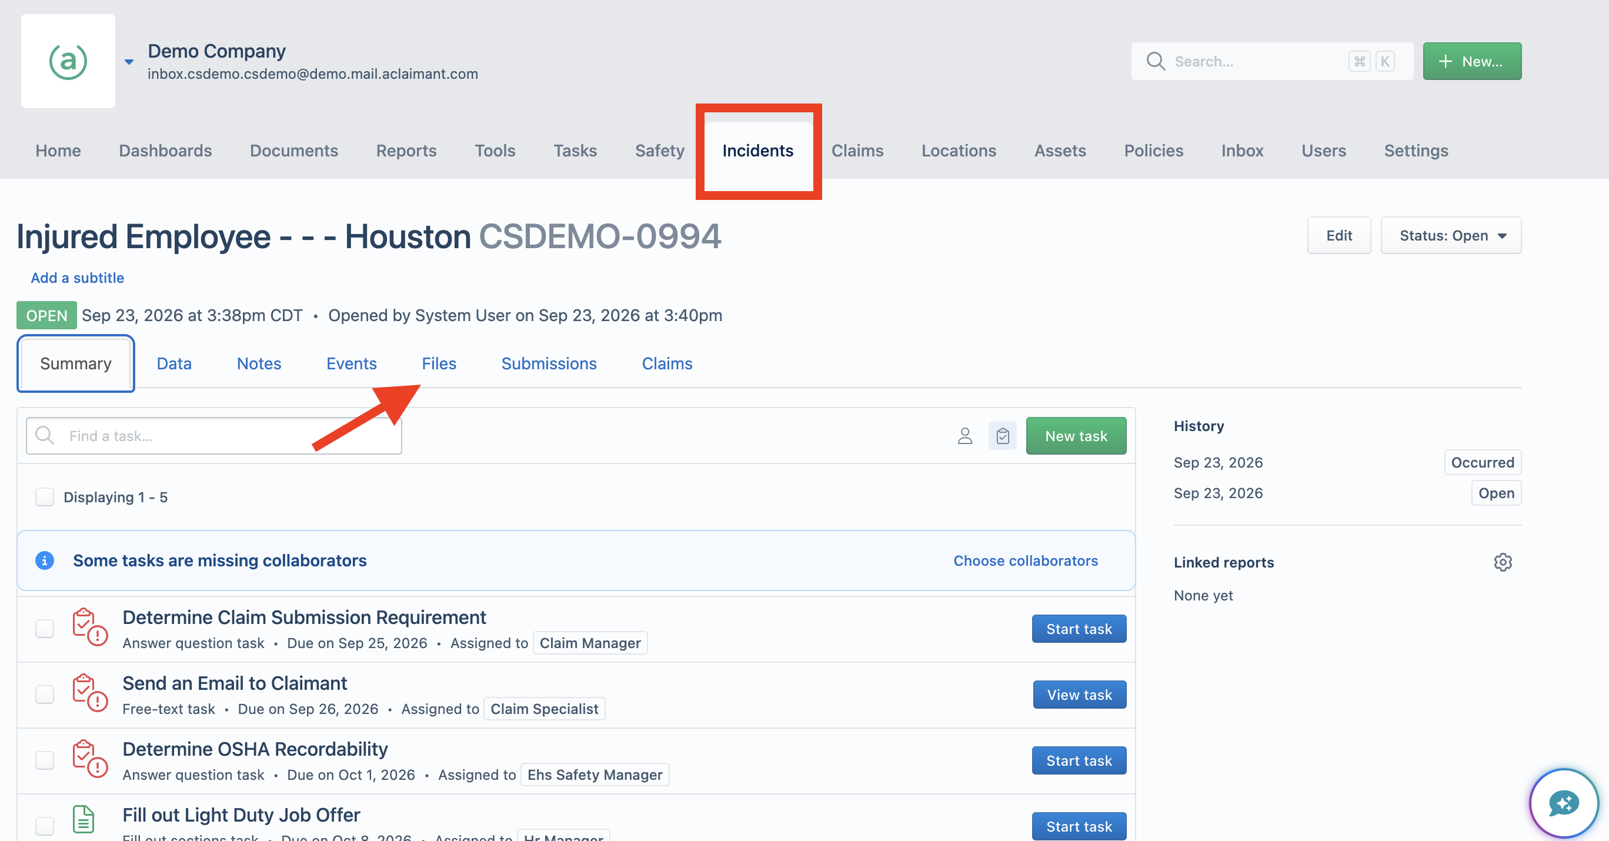The image size is (1609, 841).
Task: Open the AI chat assistant bubble icon
Action: point(1564,803)
